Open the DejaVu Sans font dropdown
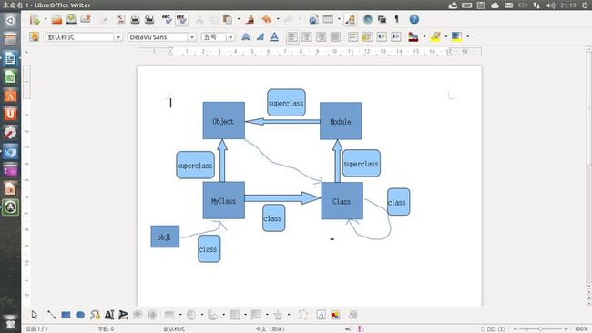592x333 pixels. coord(192,37)
